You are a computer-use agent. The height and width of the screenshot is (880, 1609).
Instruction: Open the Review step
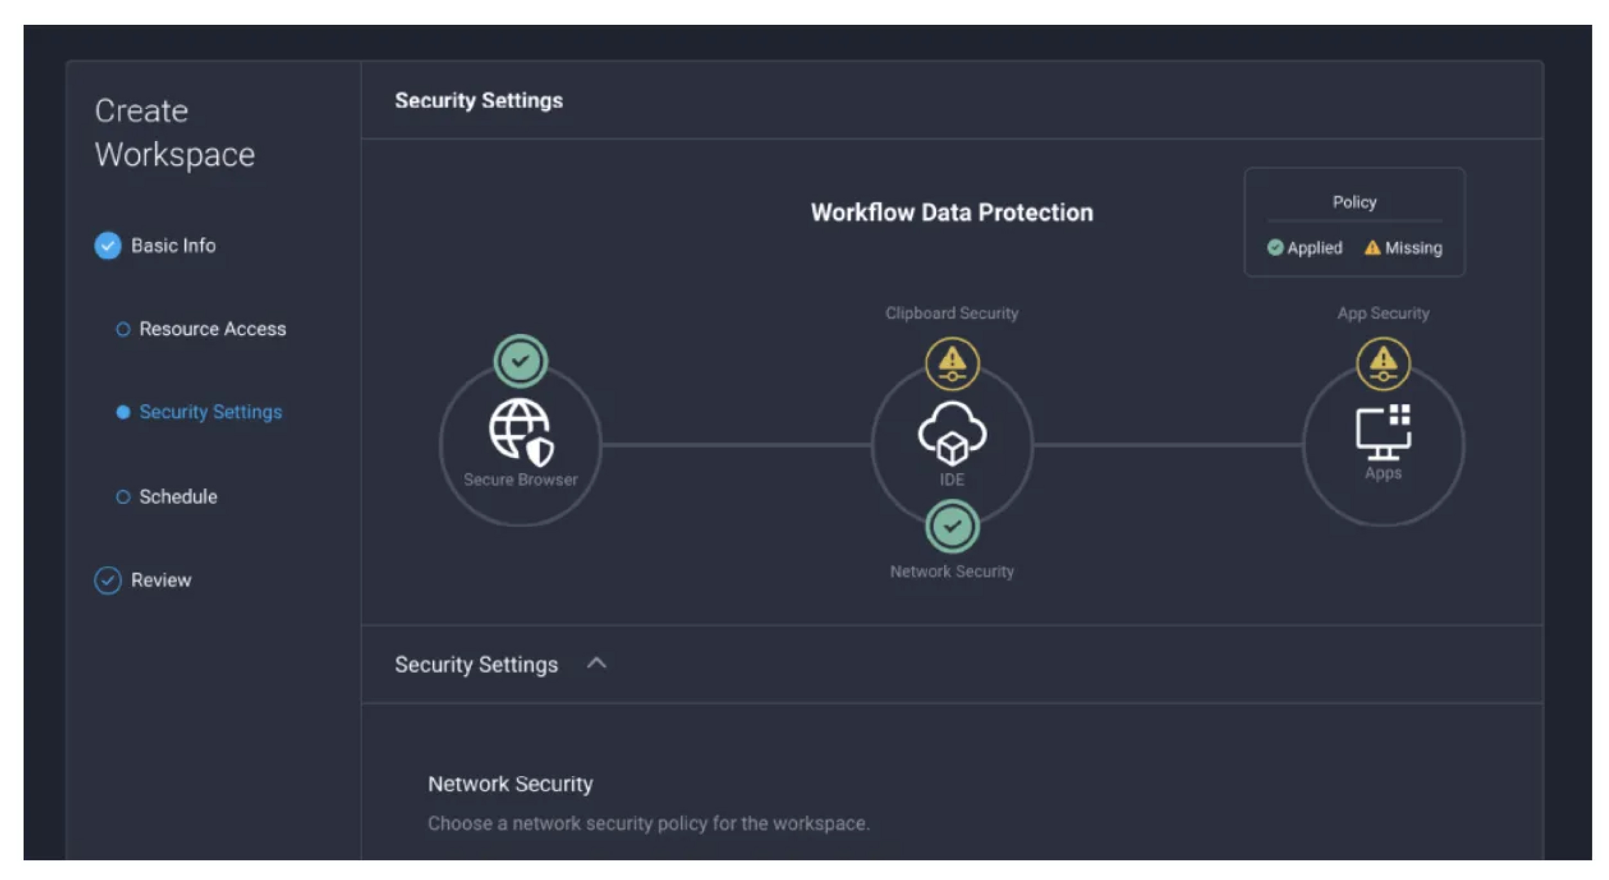pyautogui.click(x=161, y=580)
